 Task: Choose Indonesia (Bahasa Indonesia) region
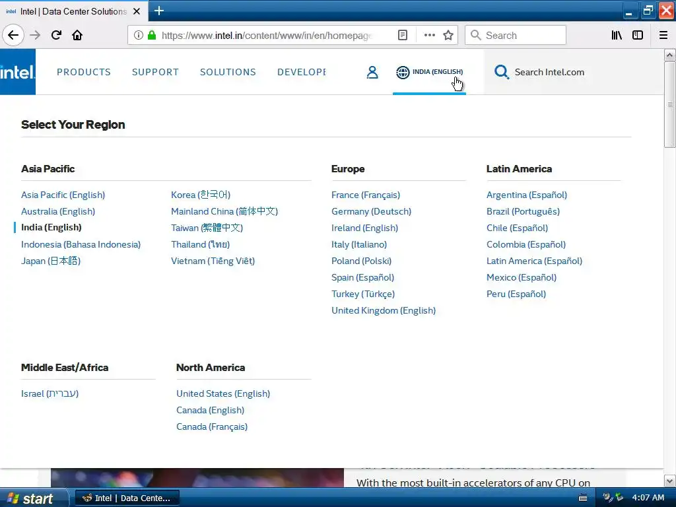(81, 244)
